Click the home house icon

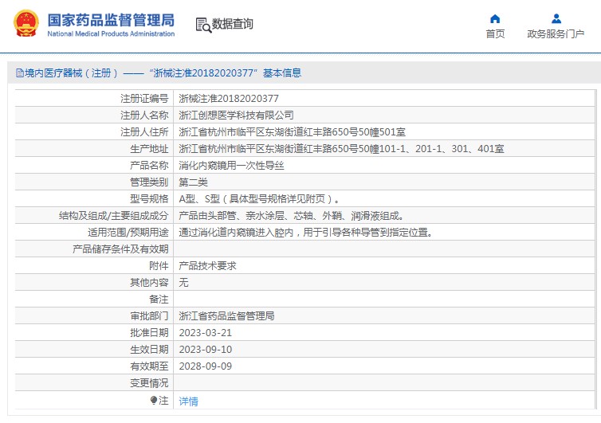coord(495,18)
